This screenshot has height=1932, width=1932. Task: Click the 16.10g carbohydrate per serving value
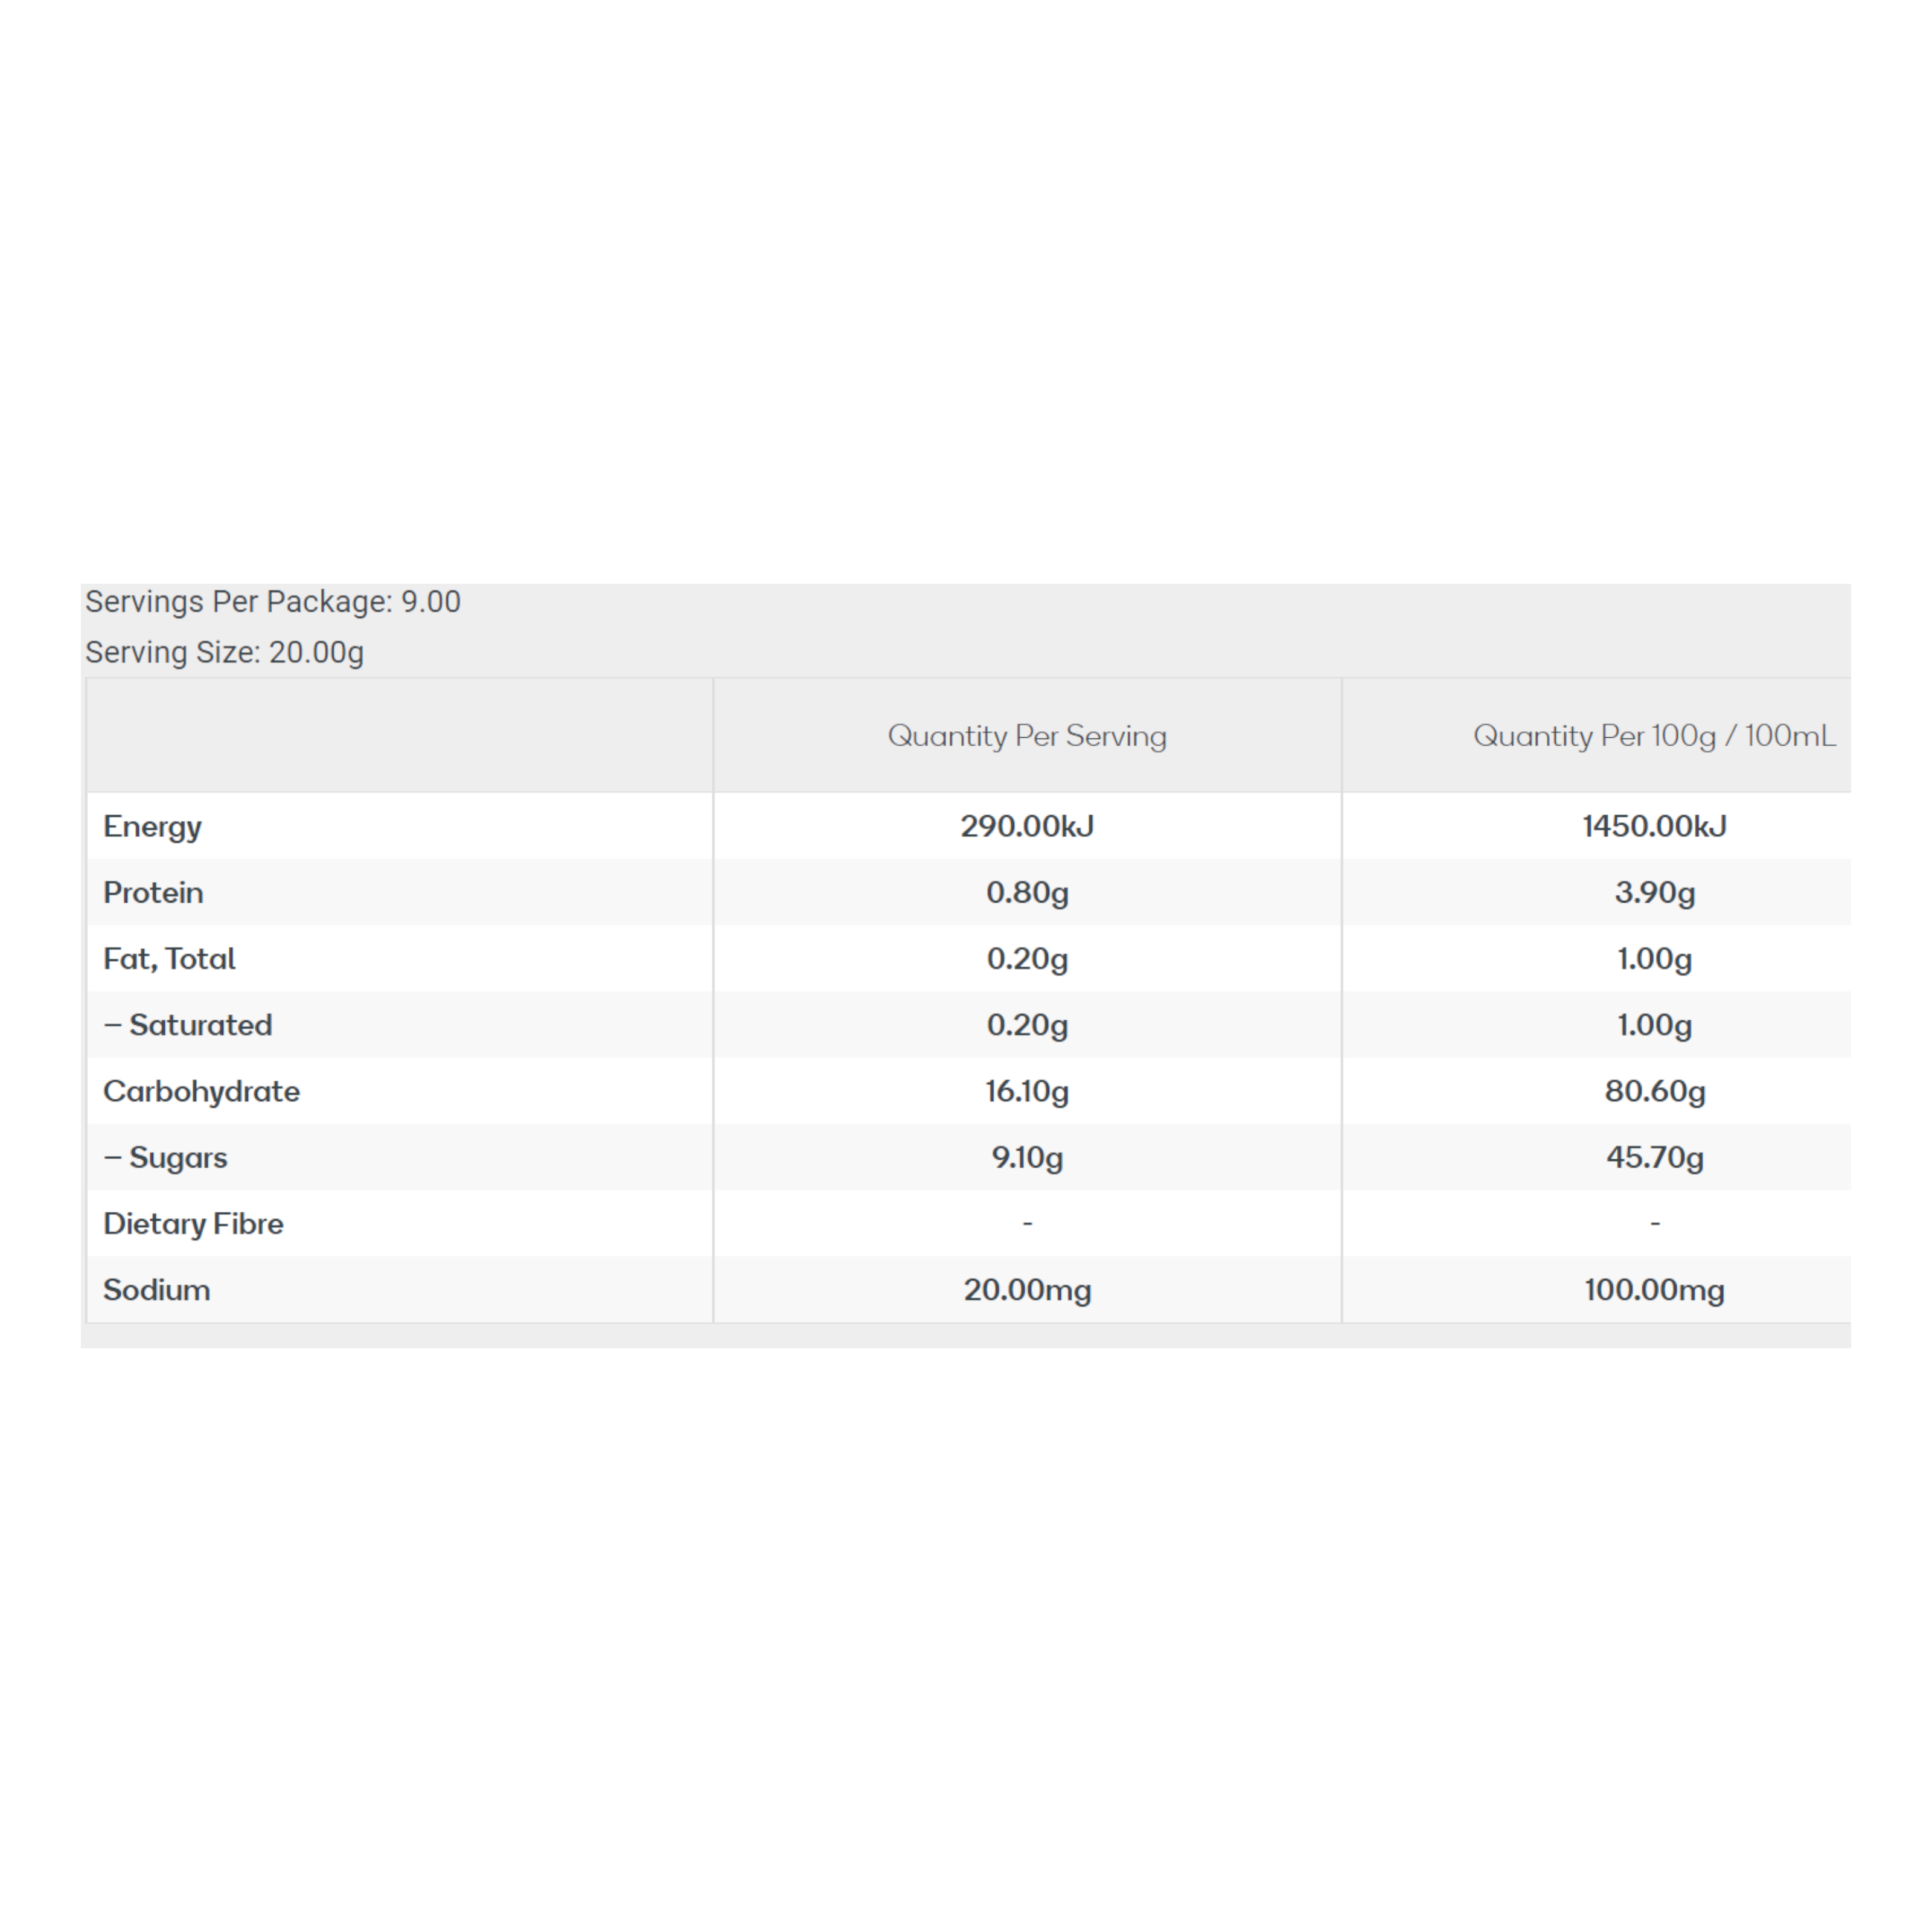(1027, 1091)
